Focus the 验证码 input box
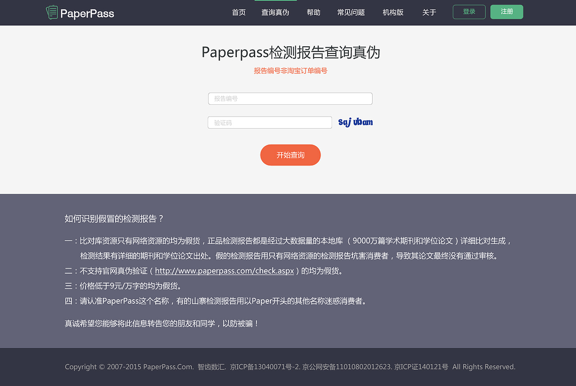The width and height of the screenshot is (576, 386). tap(270, 122)
